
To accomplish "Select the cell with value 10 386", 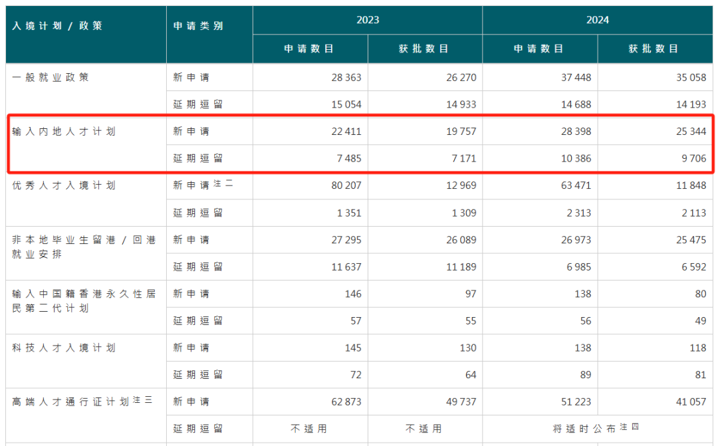I will pyautogui.click(x=575, y=159).
